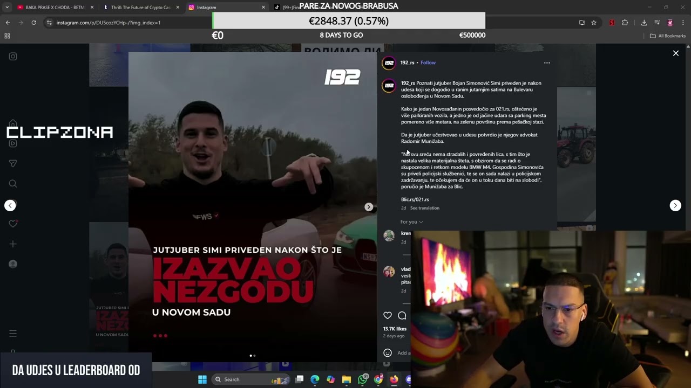Expand the For you comments dropdown
The height and width of the screenshot is (388, 691).
[411, 222]
